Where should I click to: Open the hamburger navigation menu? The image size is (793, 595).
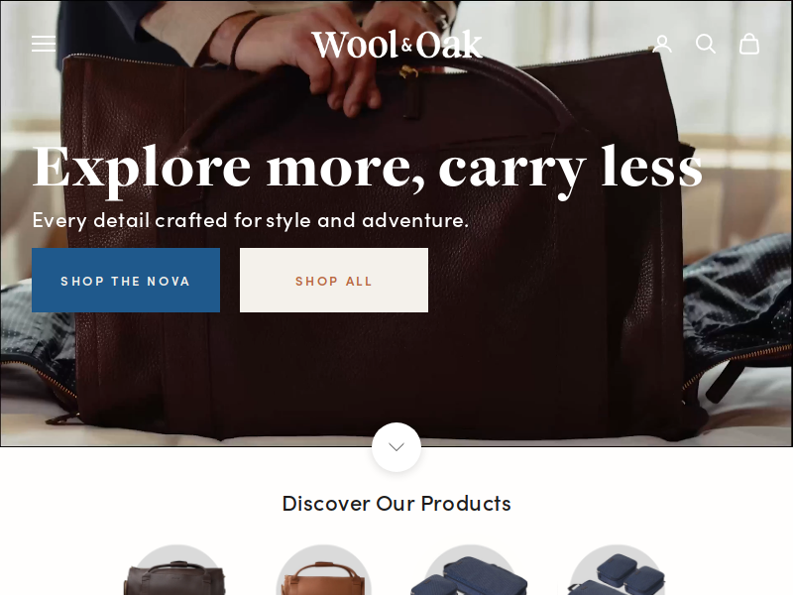coord(44,44)
